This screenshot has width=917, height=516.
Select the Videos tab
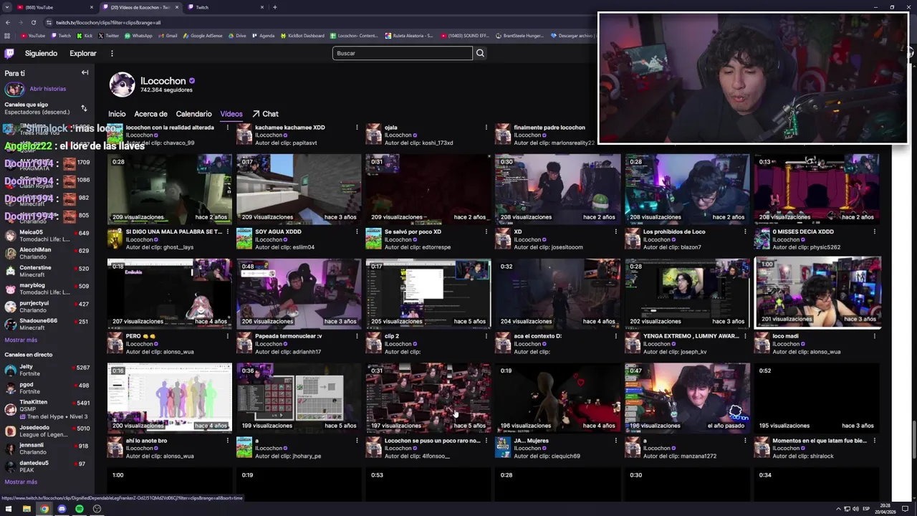(x=231, y=114)
